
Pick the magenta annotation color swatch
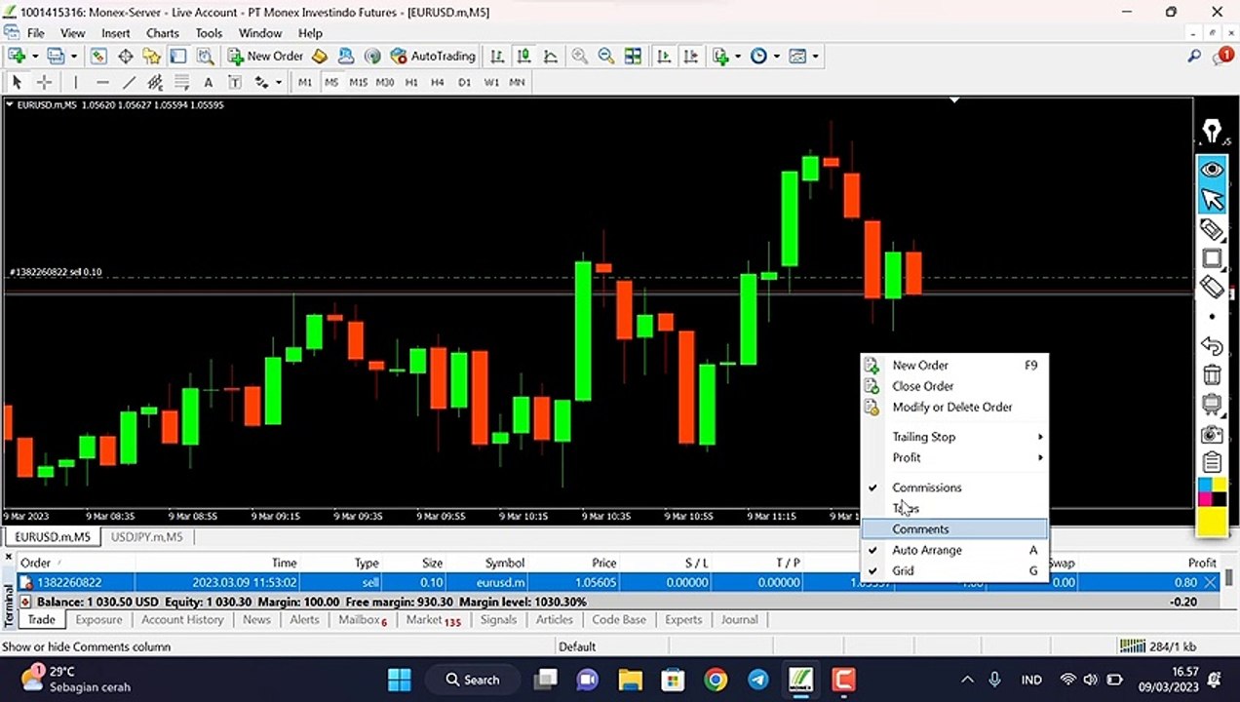click(x=1205, y=499)
